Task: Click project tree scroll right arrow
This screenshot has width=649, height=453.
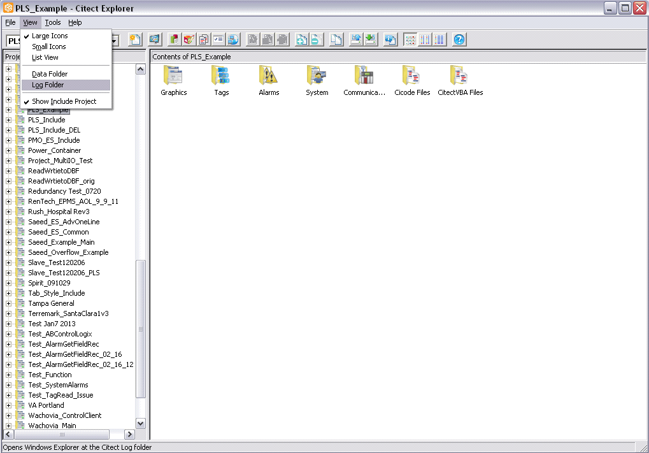Action: point(129,435)
